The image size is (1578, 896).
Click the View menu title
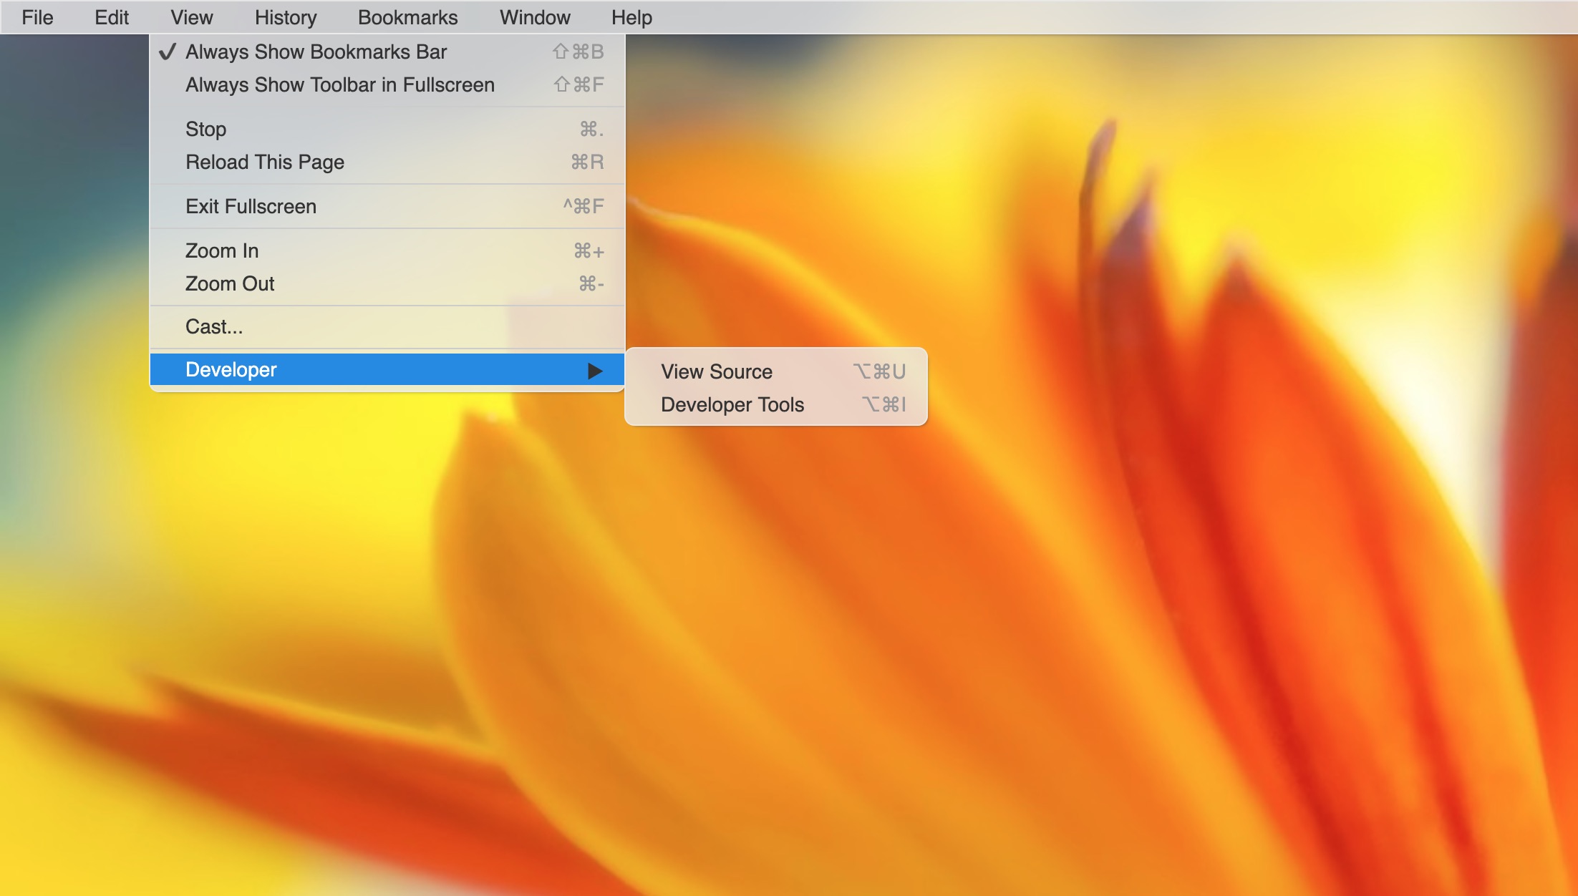191,17
